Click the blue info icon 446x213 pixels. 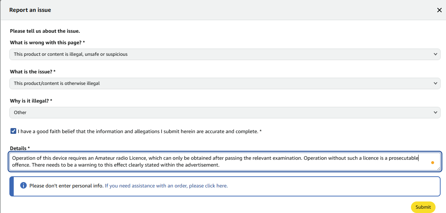pos(23,186)
